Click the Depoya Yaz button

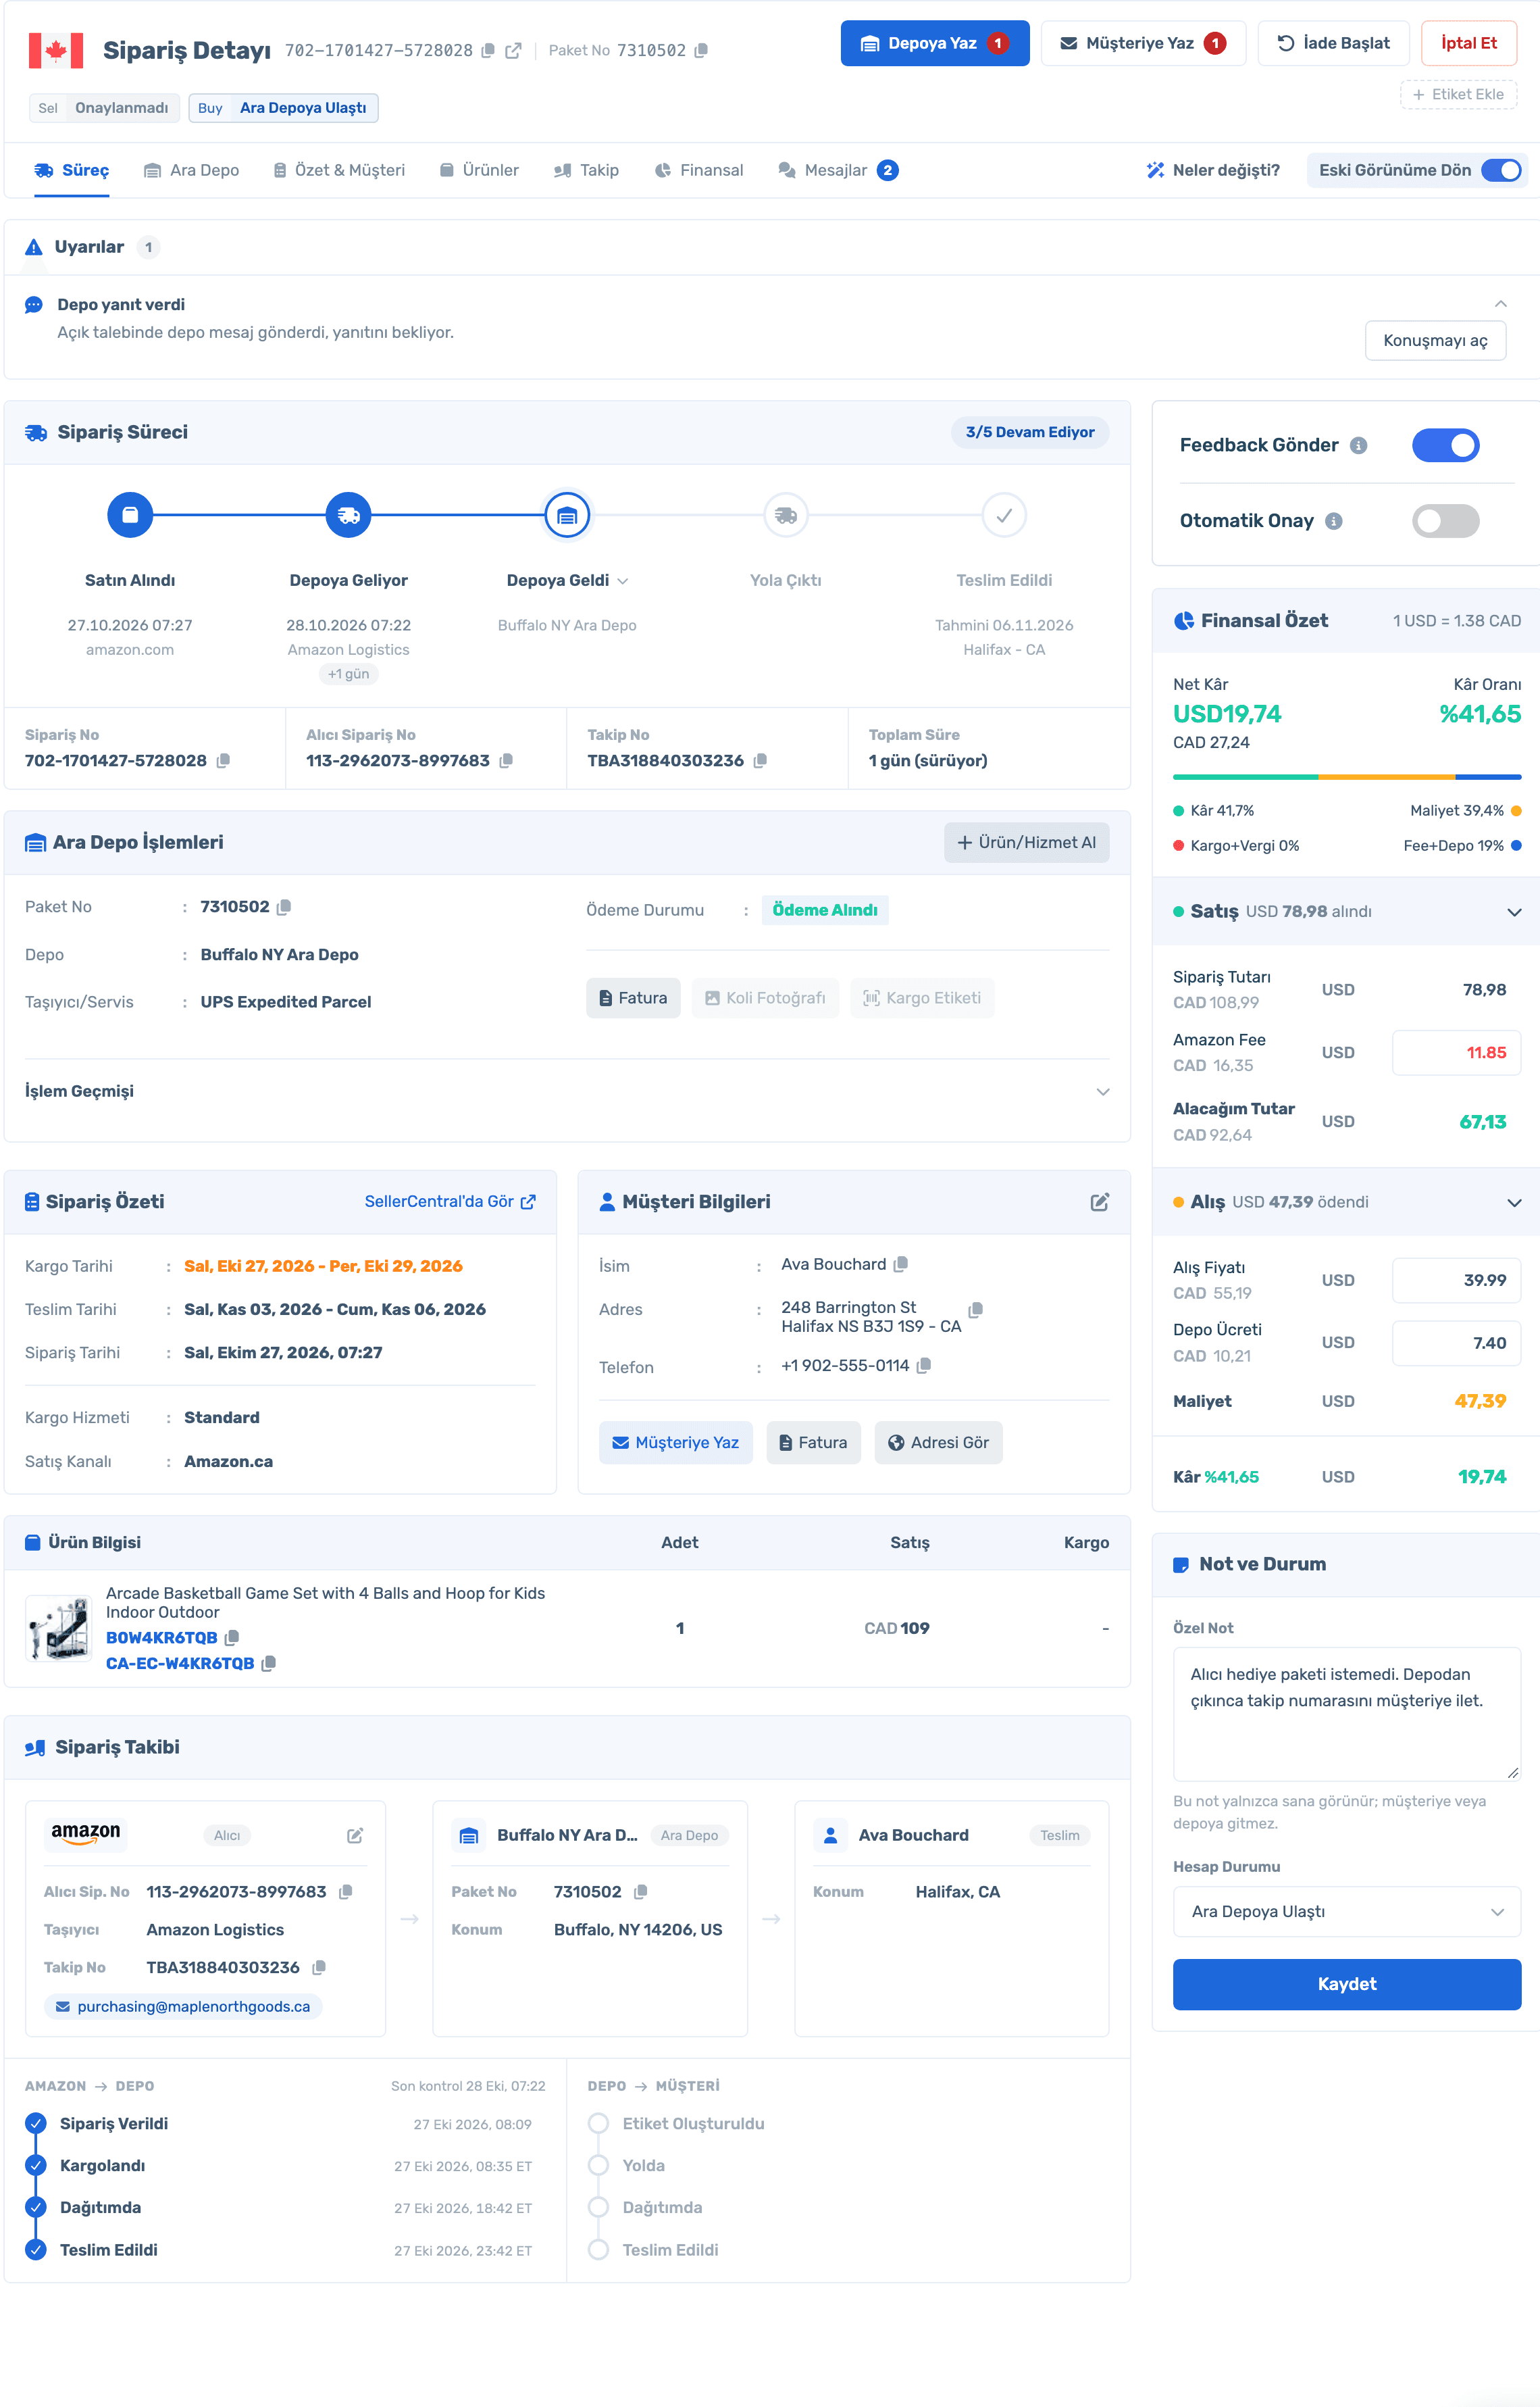click(x=934, y=43)
